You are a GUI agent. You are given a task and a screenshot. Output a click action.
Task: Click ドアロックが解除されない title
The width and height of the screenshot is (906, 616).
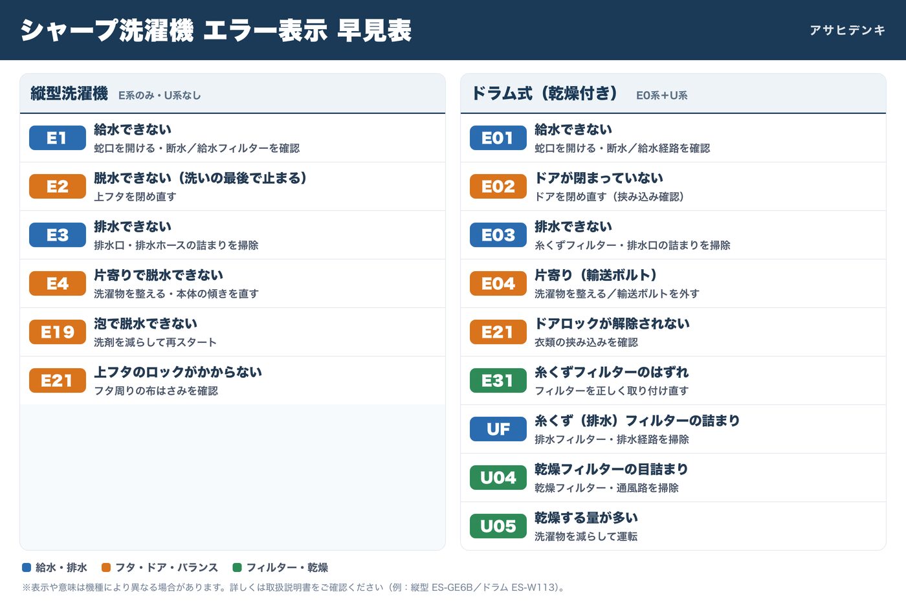pyautogui.click(x=612, y=324)
